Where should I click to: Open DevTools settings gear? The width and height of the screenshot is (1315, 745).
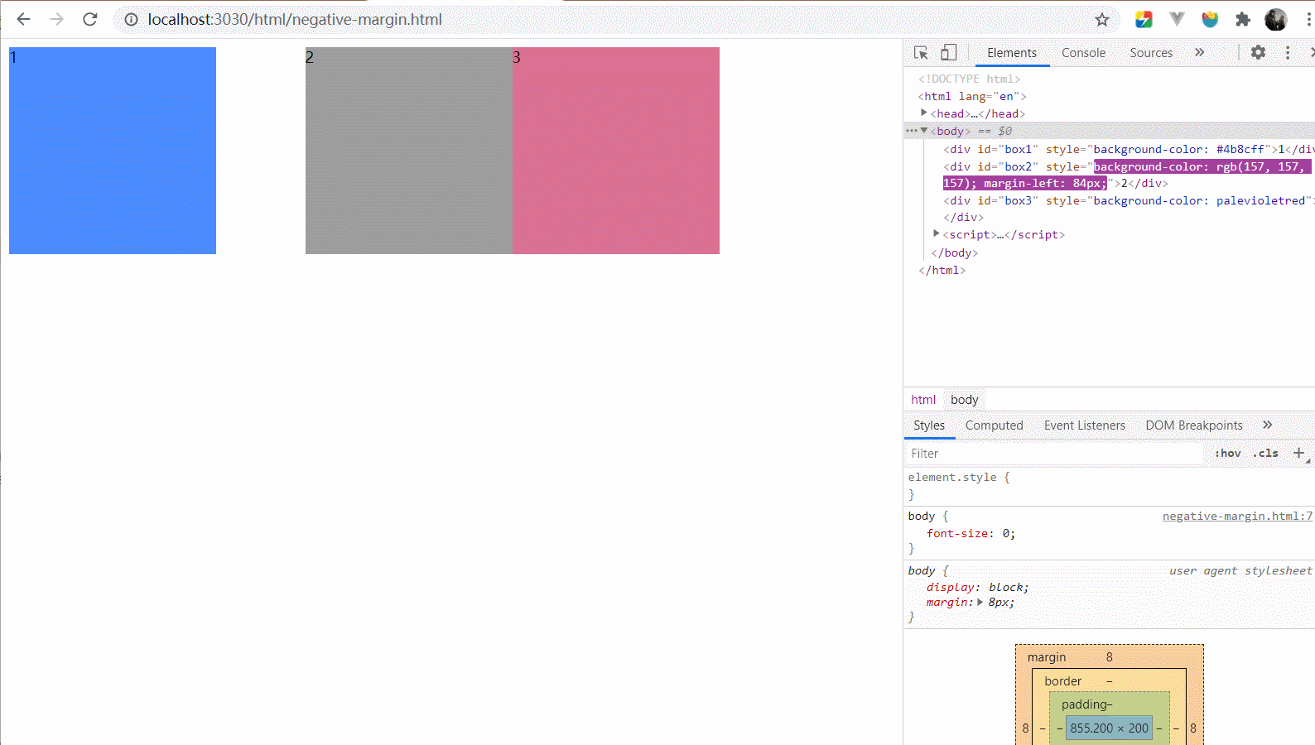(1258, 52)
